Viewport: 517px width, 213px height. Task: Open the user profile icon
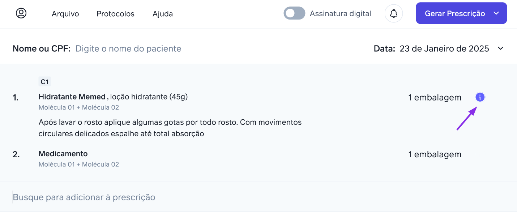[x=21, y=13]
